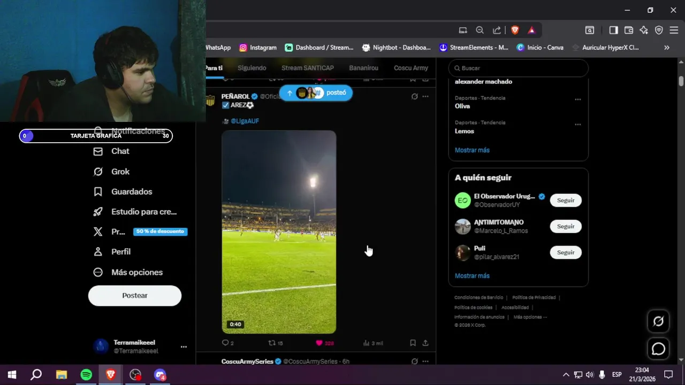This screenshot has width=685, height=385.
Task: Open the Brave hamburger main menu
Action: pos(674,30)
